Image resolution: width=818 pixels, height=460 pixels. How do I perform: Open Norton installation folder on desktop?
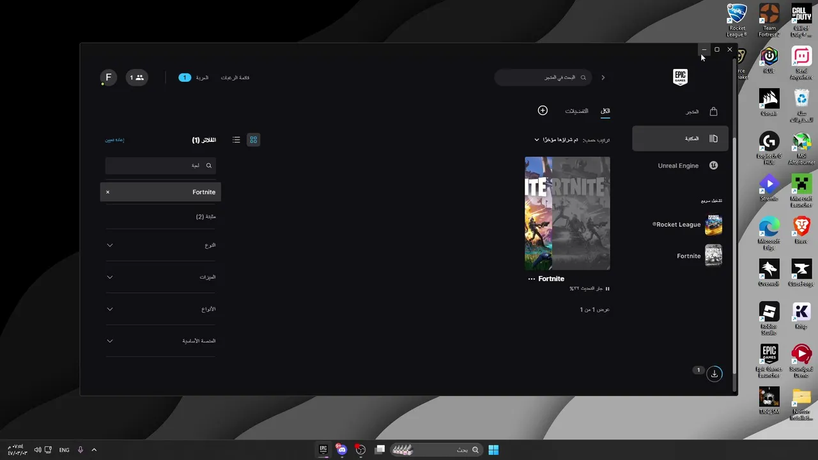pyautogui.click(x=801, y=404)
